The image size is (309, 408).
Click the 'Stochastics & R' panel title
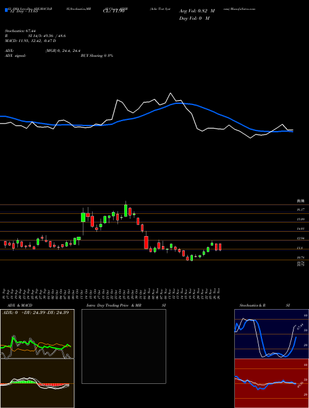point(253,305)
